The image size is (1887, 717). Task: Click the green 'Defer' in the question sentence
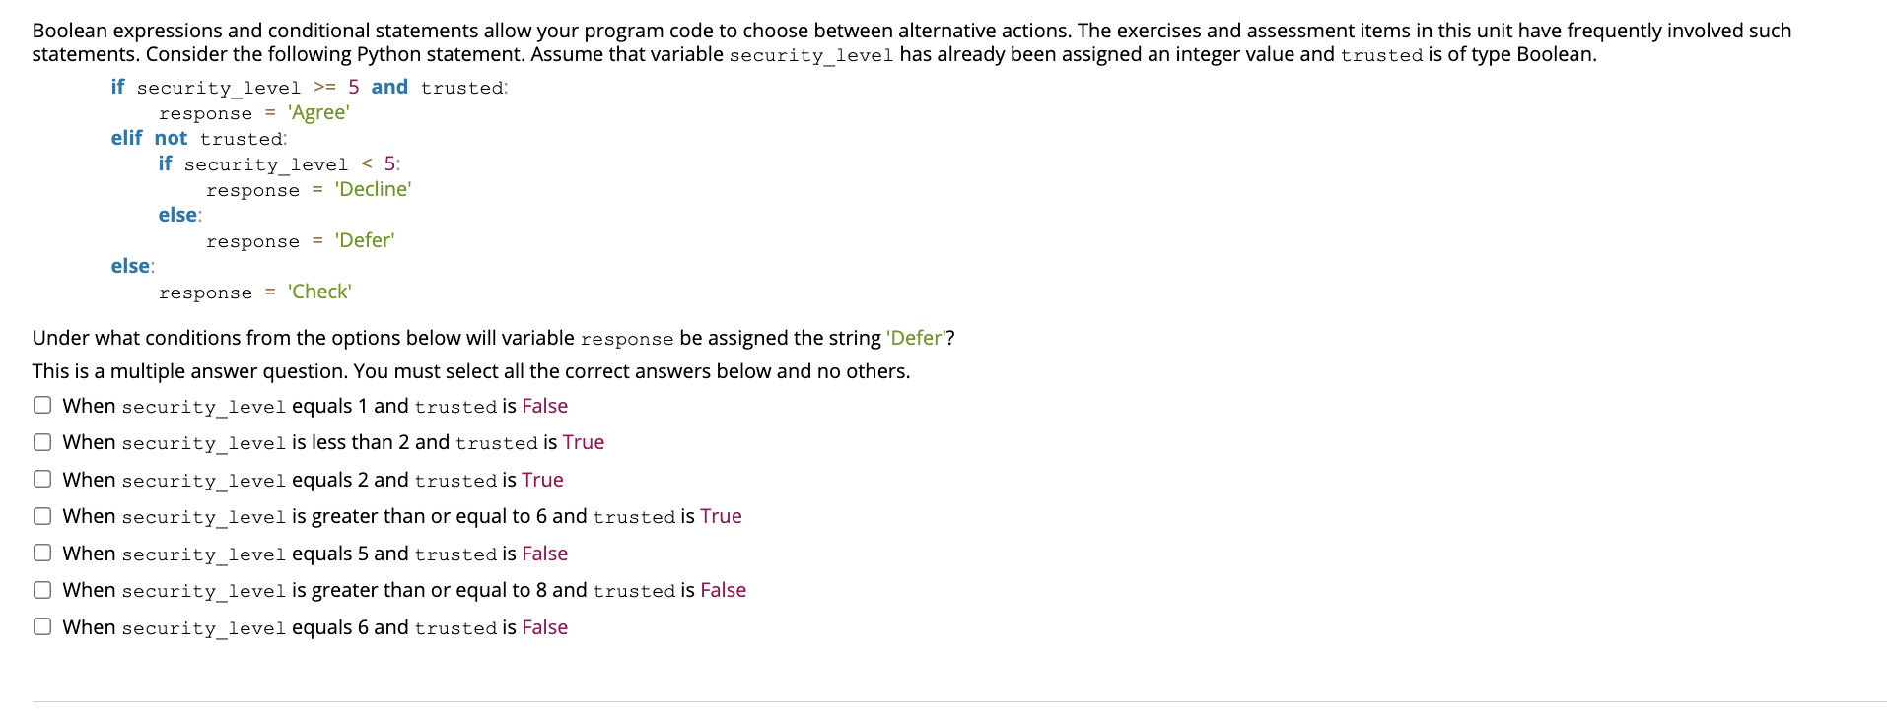tap(916, 338)
